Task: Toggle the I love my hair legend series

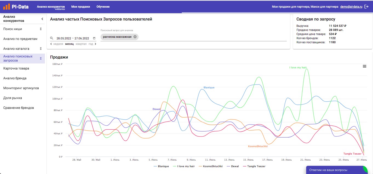Action: click(x=184, y=166)
